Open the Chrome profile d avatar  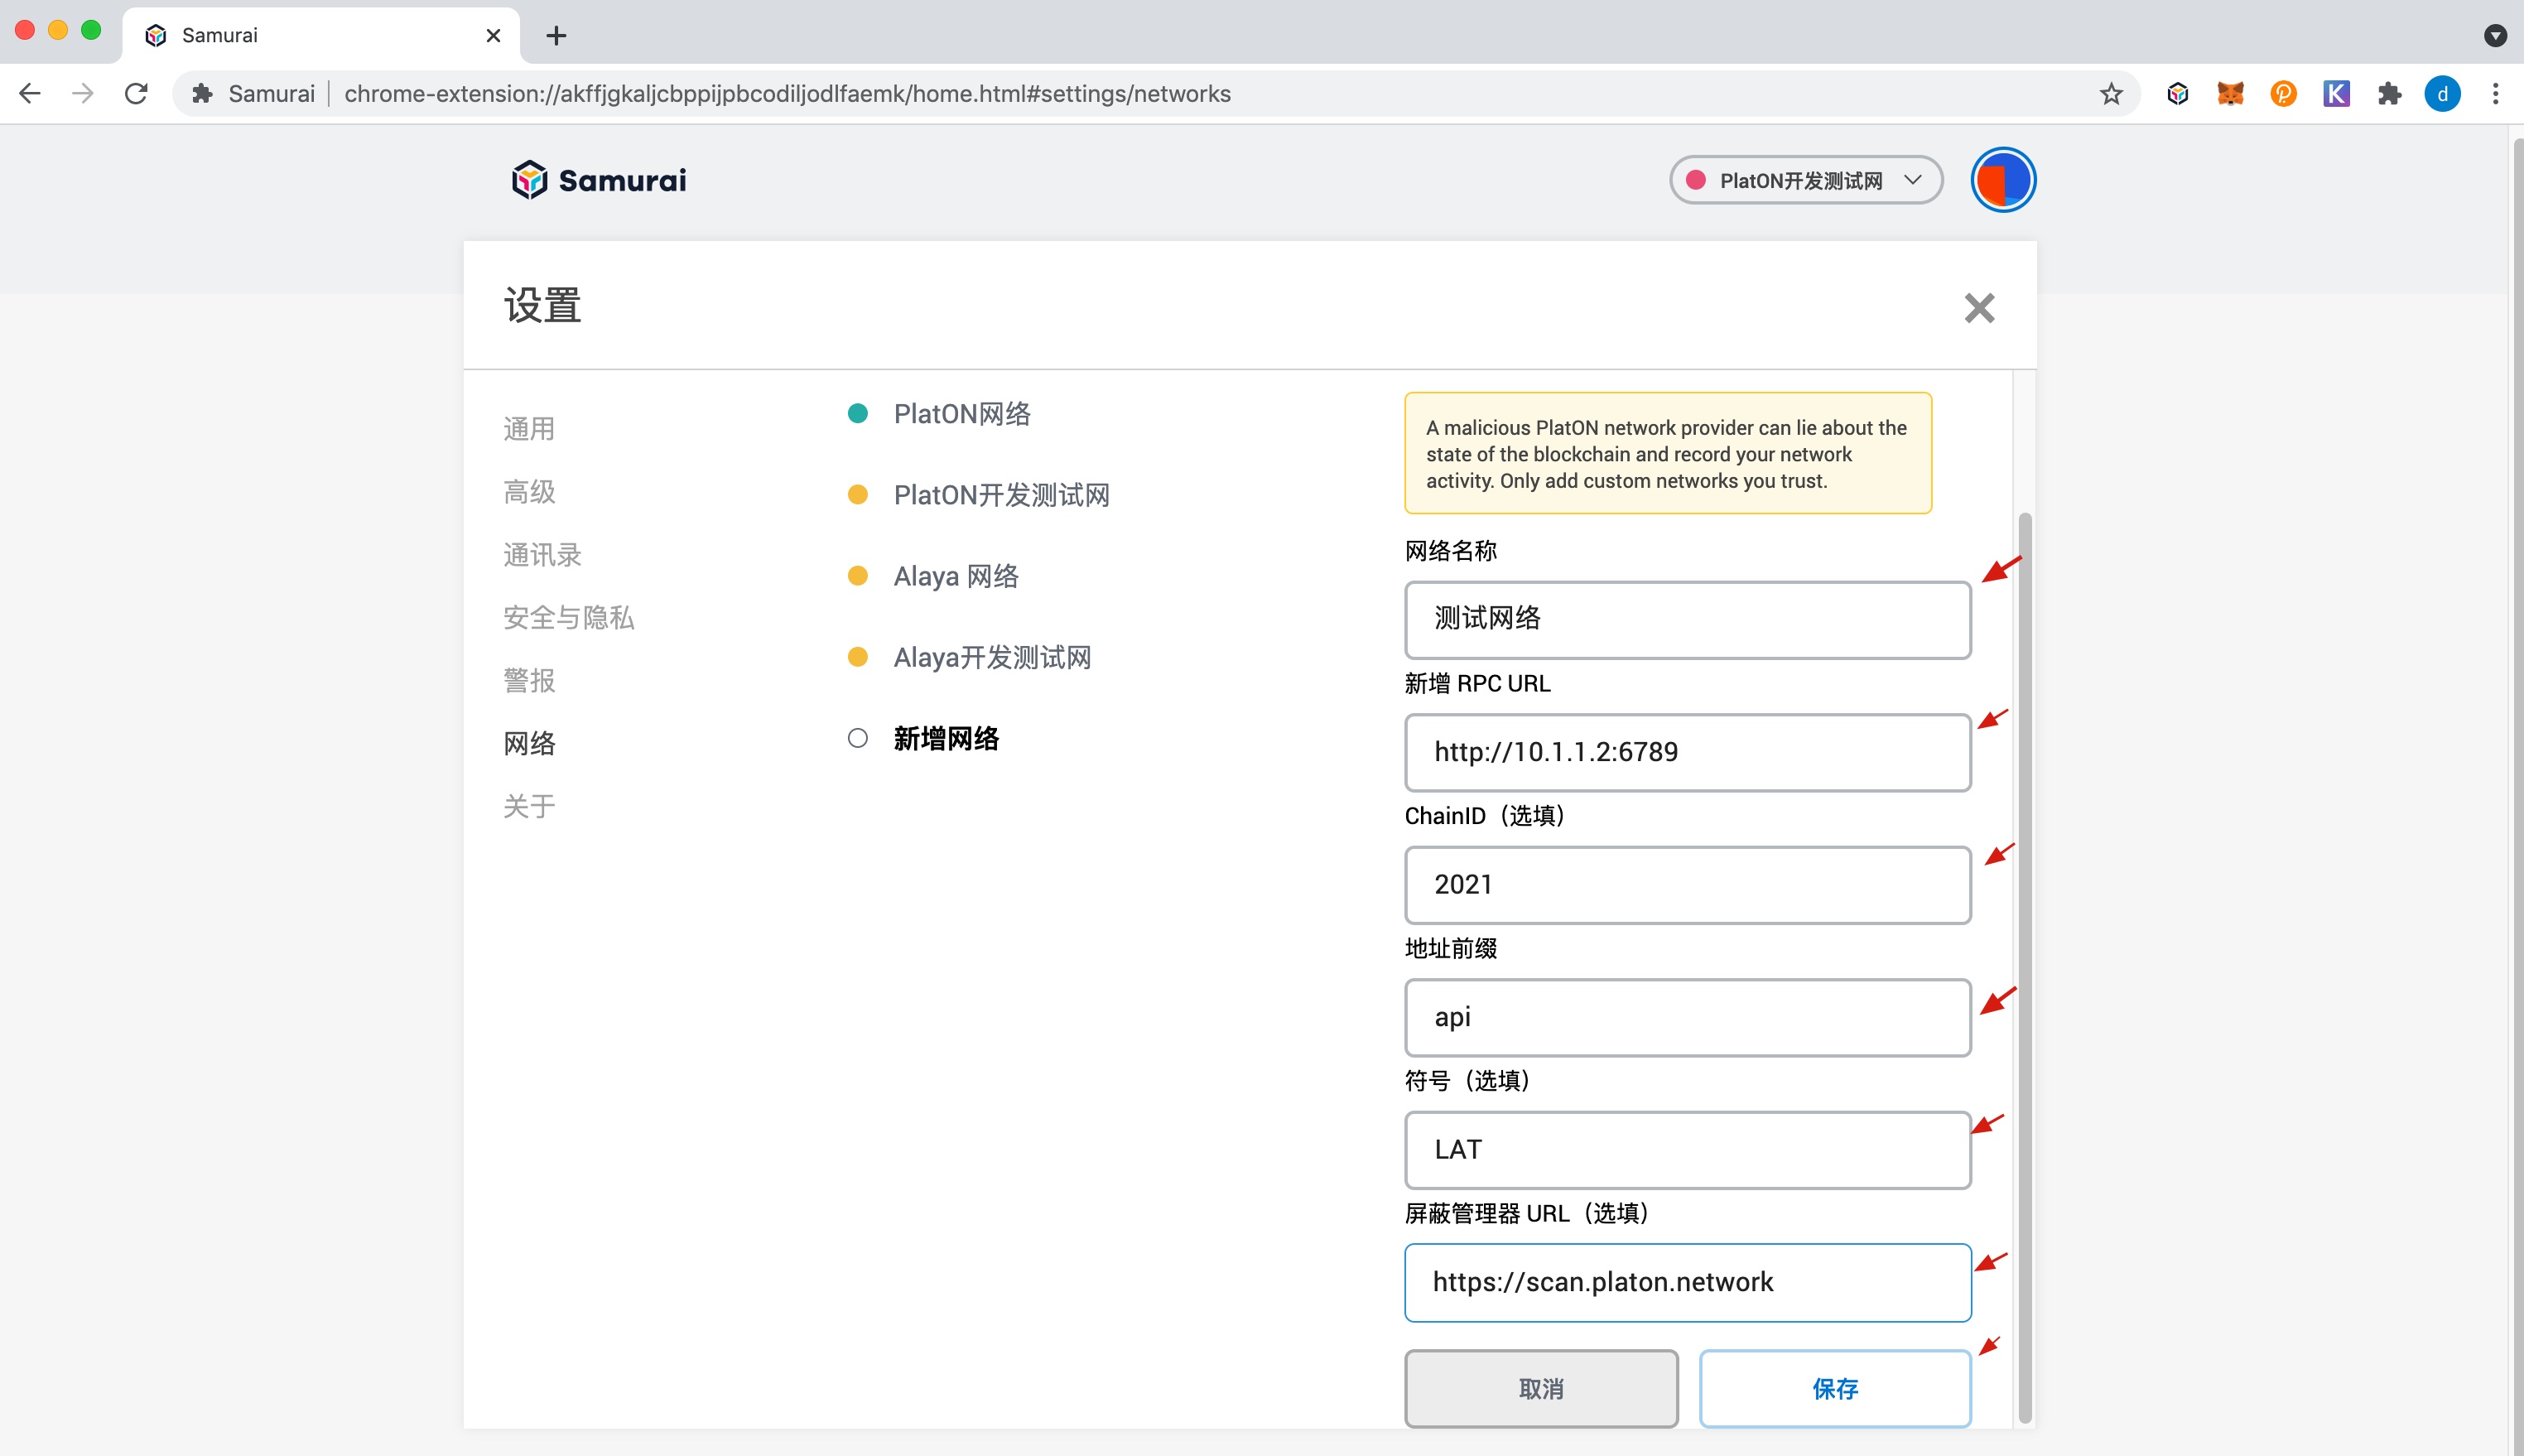click(x=2442, y=94)
